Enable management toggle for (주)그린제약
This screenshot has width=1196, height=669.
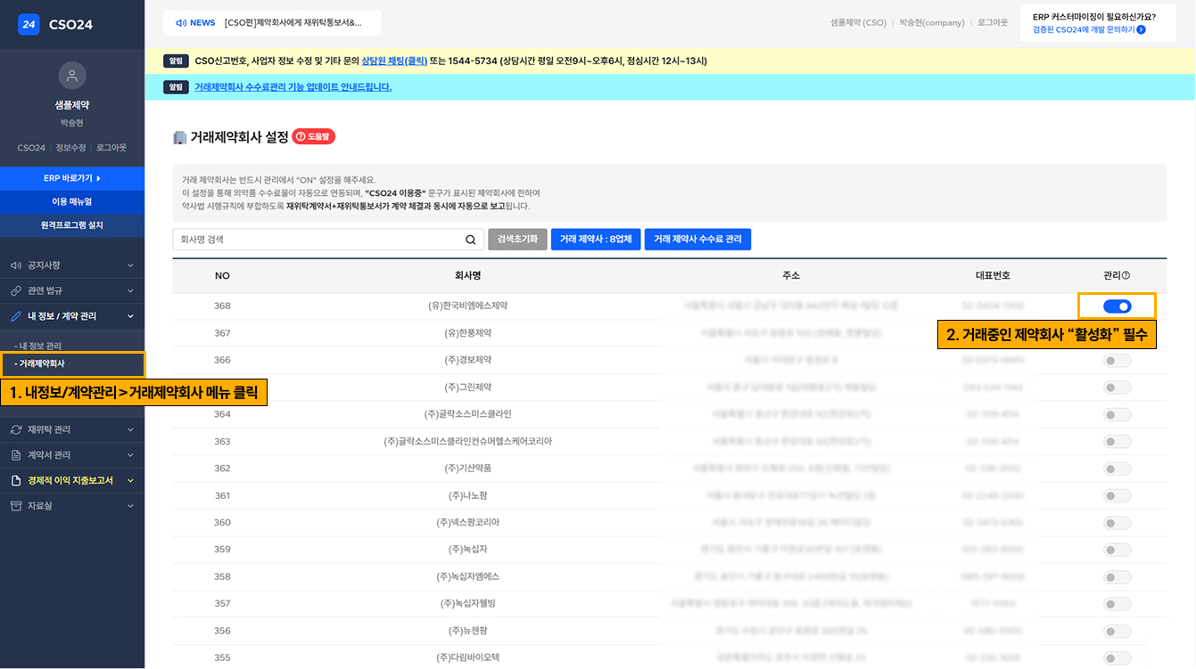click(x=1117, y=388)
